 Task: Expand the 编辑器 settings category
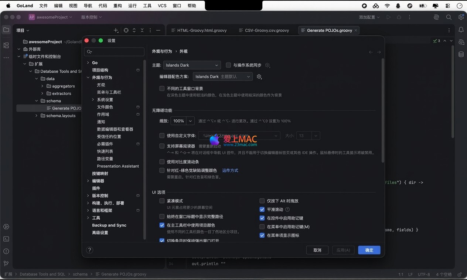click(x=88, y=181)
